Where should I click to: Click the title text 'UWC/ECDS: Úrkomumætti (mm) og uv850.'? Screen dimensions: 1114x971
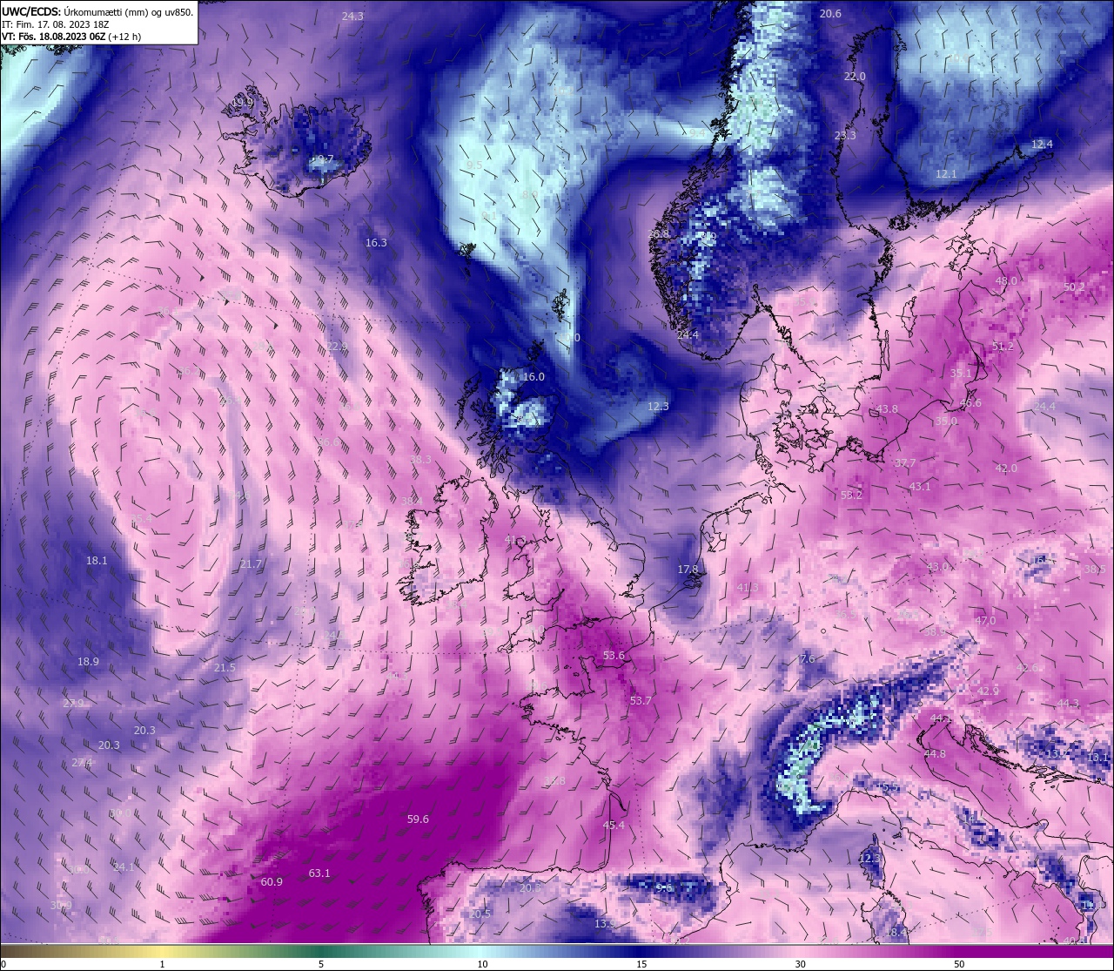97,11
